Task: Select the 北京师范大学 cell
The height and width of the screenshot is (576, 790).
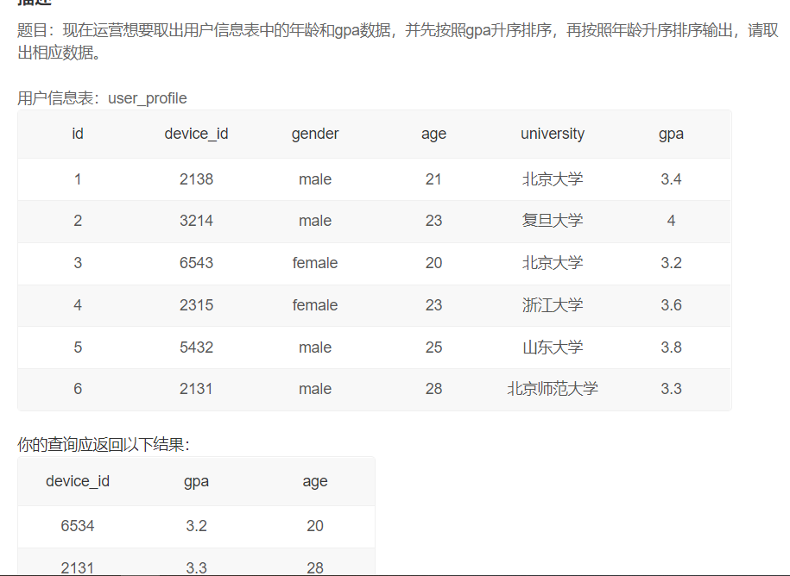Action: pos(553,389)
